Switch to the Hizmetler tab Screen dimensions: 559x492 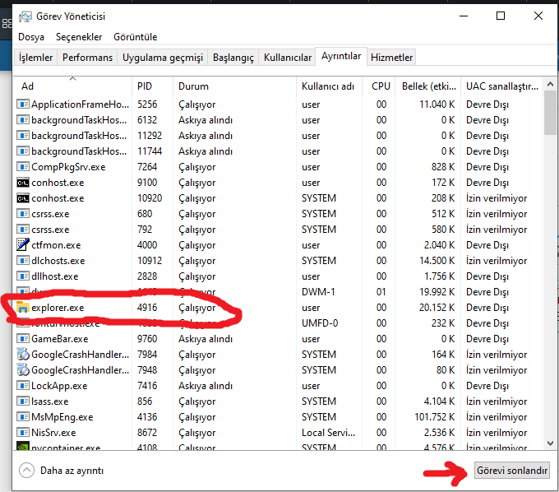391,58
